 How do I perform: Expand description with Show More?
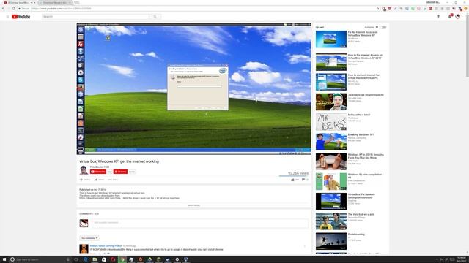[193, 205]
